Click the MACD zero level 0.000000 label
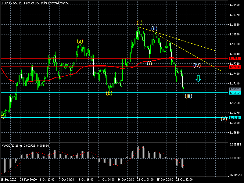The width and height of the screenshot is (244, 183). pos(235,158)
